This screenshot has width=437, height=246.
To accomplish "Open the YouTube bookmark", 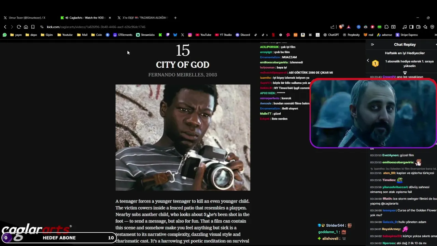I will [x=203, y=35].
